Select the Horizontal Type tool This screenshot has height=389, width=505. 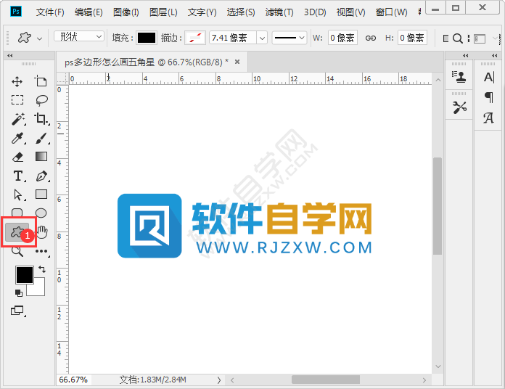(x=18, y=176)
